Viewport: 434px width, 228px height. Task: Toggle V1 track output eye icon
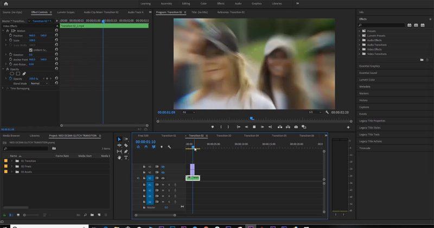[163, 178]
